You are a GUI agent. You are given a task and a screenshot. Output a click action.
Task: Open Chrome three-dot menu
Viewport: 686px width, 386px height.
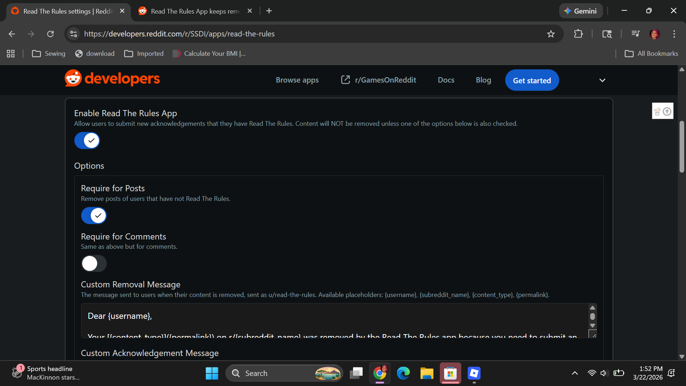674,34
